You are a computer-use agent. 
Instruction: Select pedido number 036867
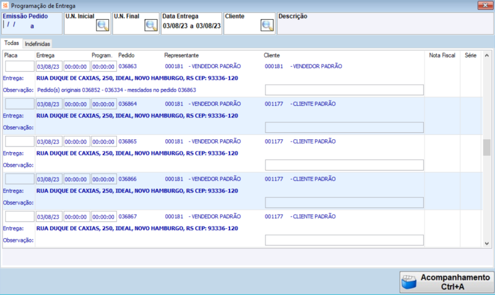click(127, 216)
